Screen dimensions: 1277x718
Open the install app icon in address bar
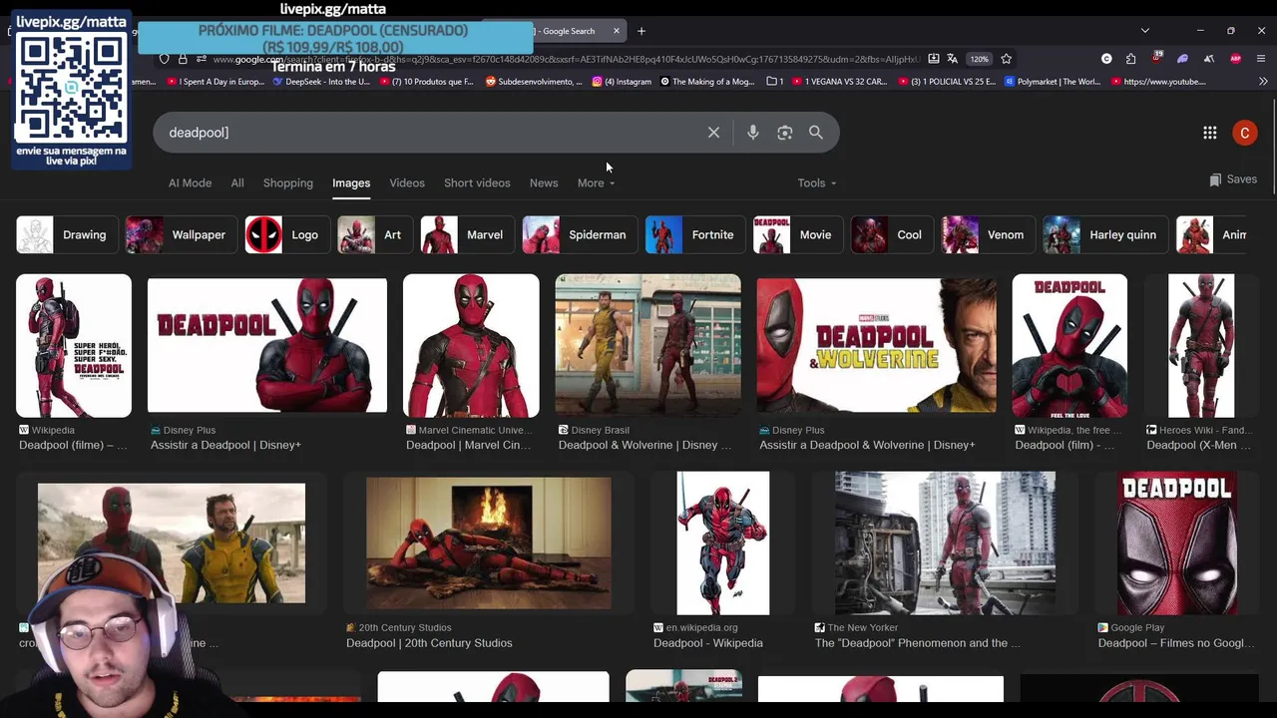coord(933,59)
